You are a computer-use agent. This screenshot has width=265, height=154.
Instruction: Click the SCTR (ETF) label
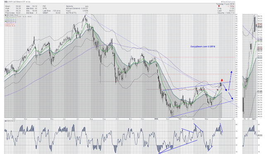(x=71, y=13)
